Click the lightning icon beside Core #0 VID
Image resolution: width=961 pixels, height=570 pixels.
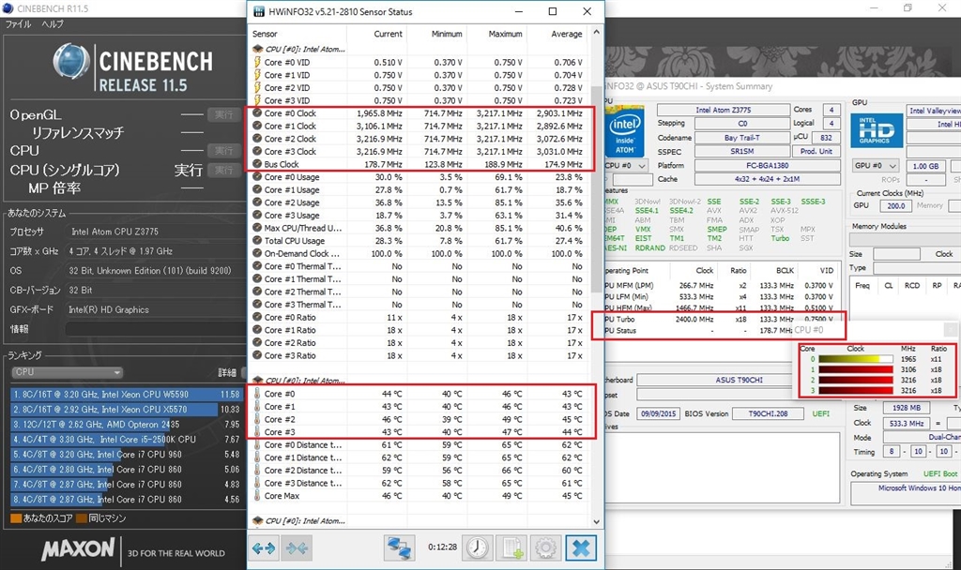pos(257,63)
